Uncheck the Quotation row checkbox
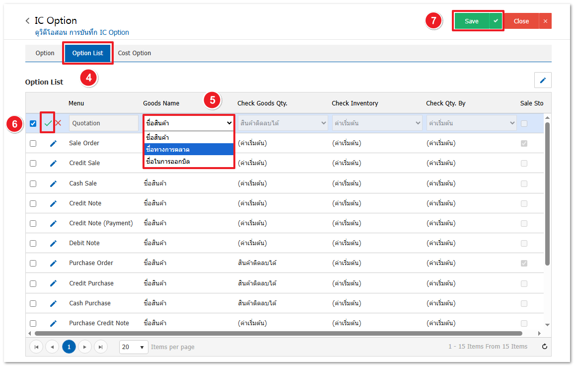 tap(33, 123)
